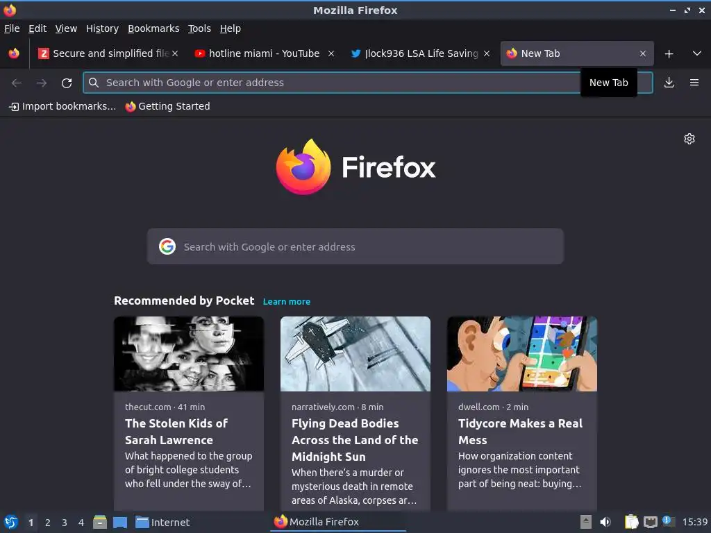711x533 pixels.
Task: Click show desktop icon in taskbar
Action: (119, 522)
